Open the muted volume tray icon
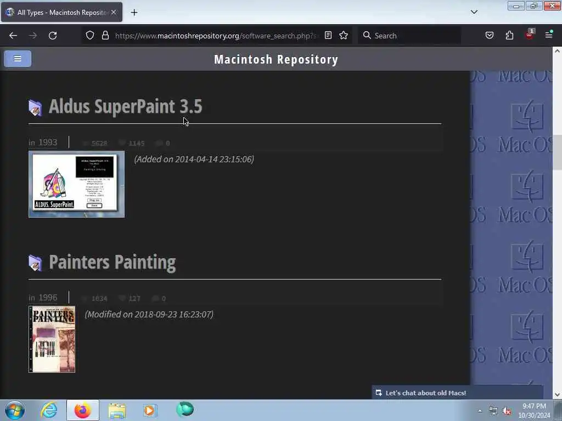The width and height of the screenshot is (562, 421). click(507, 411)
